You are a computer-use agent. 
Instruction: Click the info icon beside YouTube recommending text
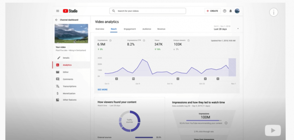pos(226,123)
